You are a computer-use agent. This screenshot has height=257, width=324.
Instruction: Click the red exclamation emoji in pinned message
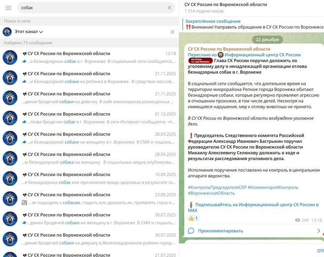click(x=188, y=27)
